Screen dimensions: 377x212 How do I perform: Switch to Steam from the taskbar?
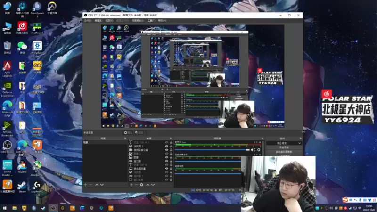coord(43,208)
